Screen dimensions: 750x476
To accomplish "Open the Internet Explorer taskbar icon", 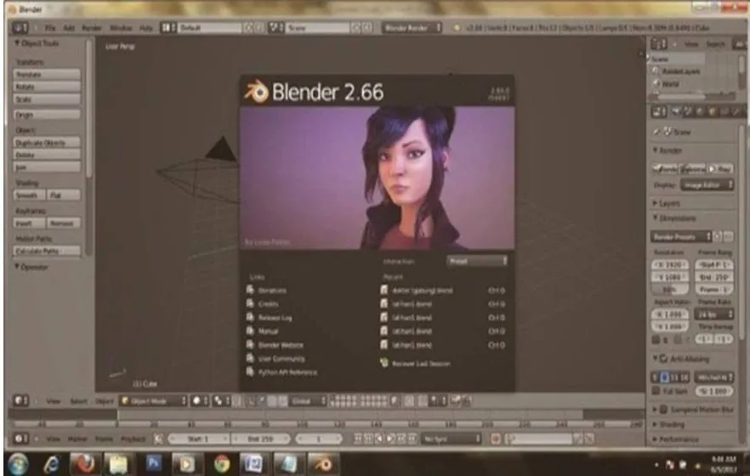I will [x=51, y=463].
